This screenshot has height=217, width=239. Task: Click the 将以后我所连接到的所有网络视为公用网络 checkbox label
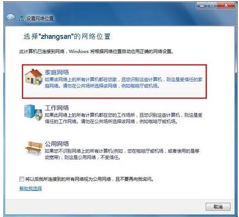coord(89,179)
